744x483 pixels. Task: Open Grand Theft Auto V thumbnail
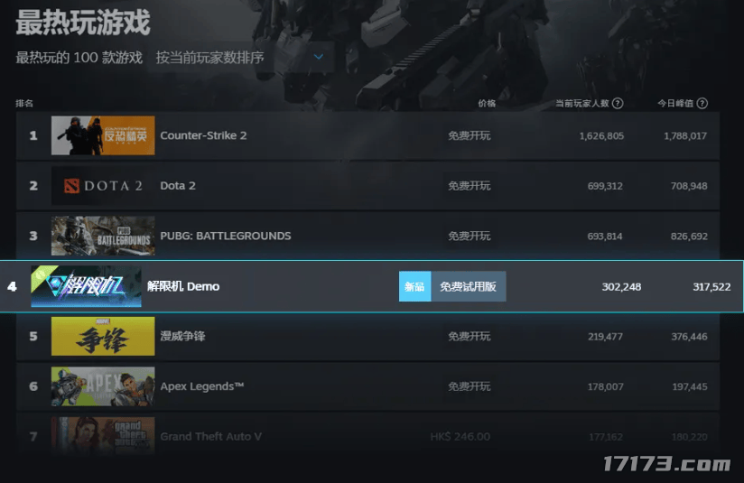click(103, 436)
